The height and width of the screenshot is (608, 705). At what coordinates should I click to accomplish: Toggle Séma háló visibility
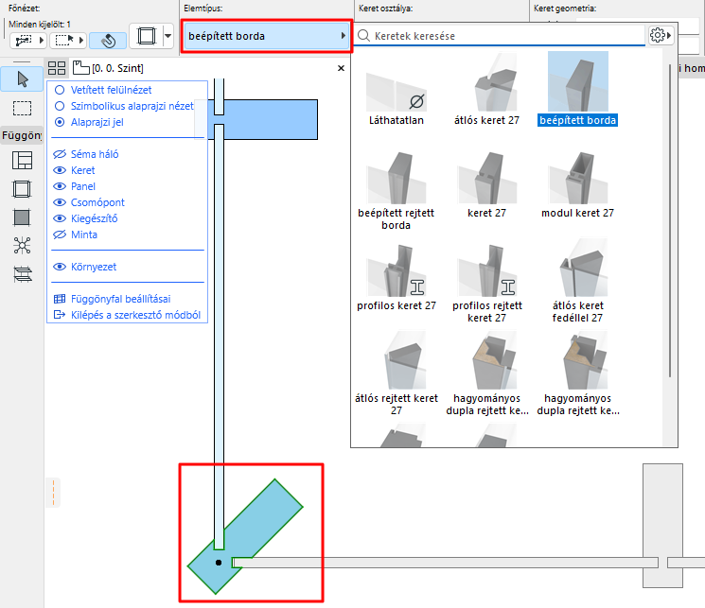pyautogui.click(x=60, y=154)
